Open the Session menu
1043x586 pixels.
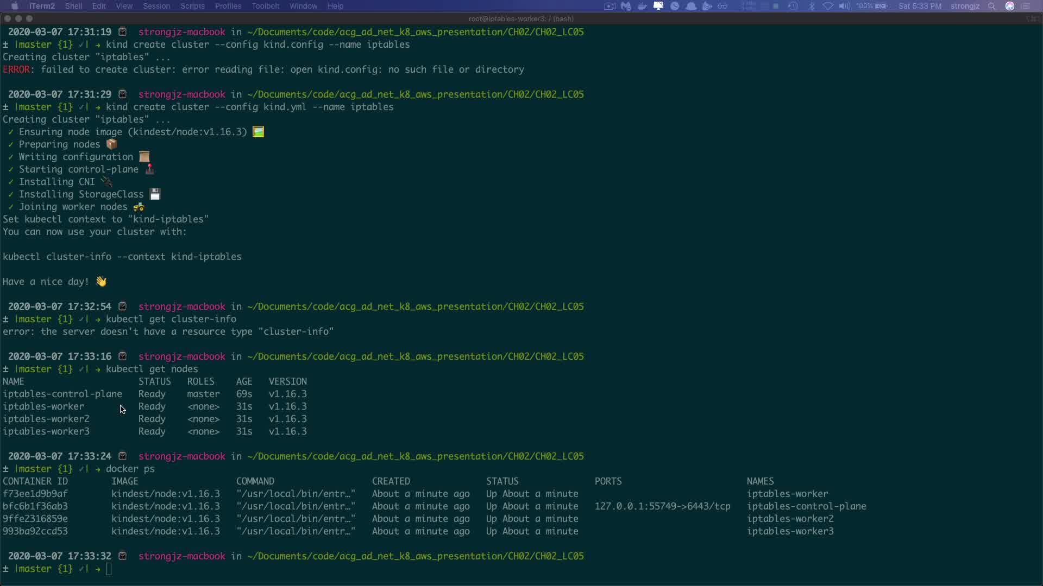[156, 6]
